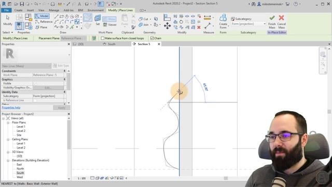Click the Join geometry tool
Screen dimensions: 332x187
pos(143,25)
